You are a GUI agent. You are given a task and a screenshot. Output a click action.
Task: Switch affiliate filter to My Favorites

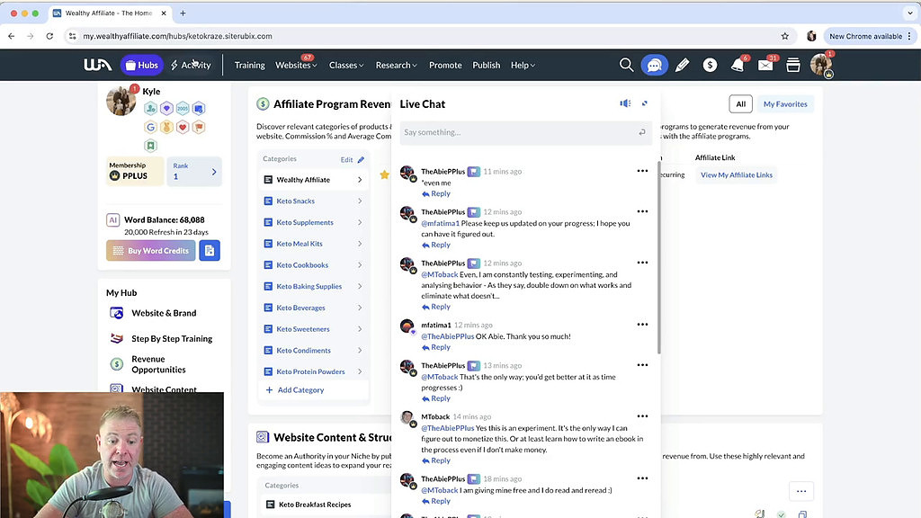point(784,103)
